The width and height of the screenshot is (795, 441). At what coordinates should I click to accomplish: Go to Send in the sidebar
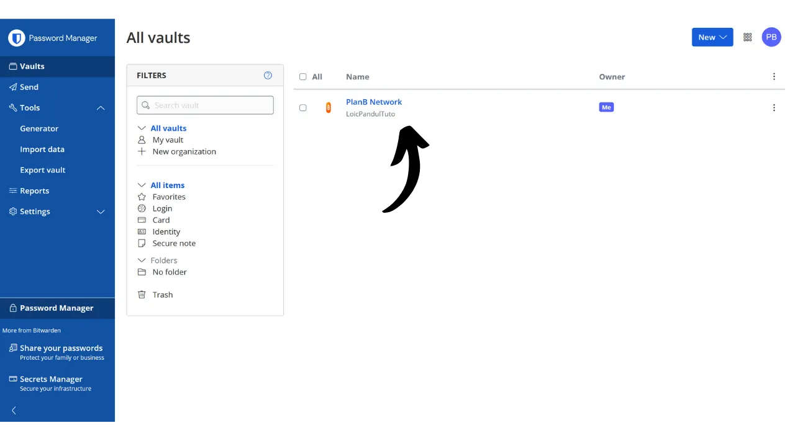pos(29,87)
